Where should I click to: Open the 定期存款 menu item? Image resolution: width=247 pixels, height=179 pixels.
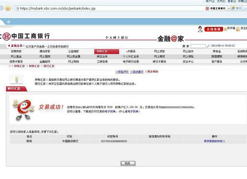16,51
